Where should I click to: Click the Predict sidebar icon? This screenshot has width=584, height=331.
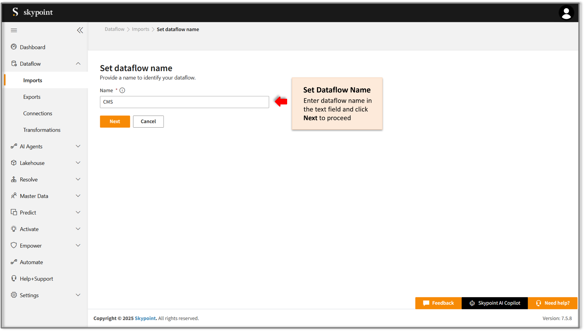click(14, 212)
